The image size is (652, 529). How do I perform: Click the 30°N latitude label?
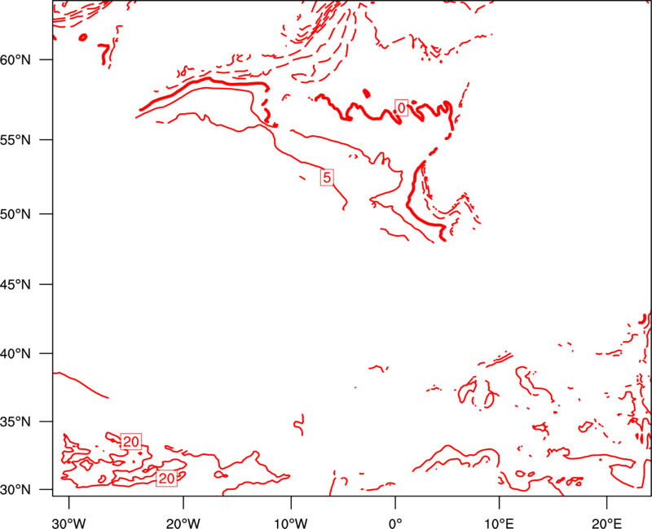(15, 489)
